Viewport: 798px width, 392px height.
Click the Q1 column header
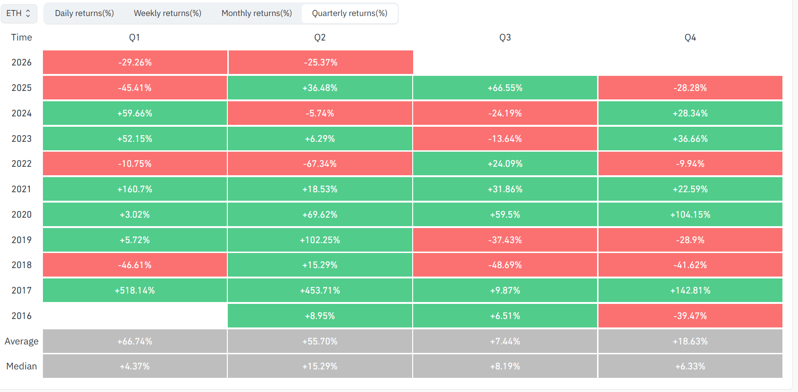(134, 37)
